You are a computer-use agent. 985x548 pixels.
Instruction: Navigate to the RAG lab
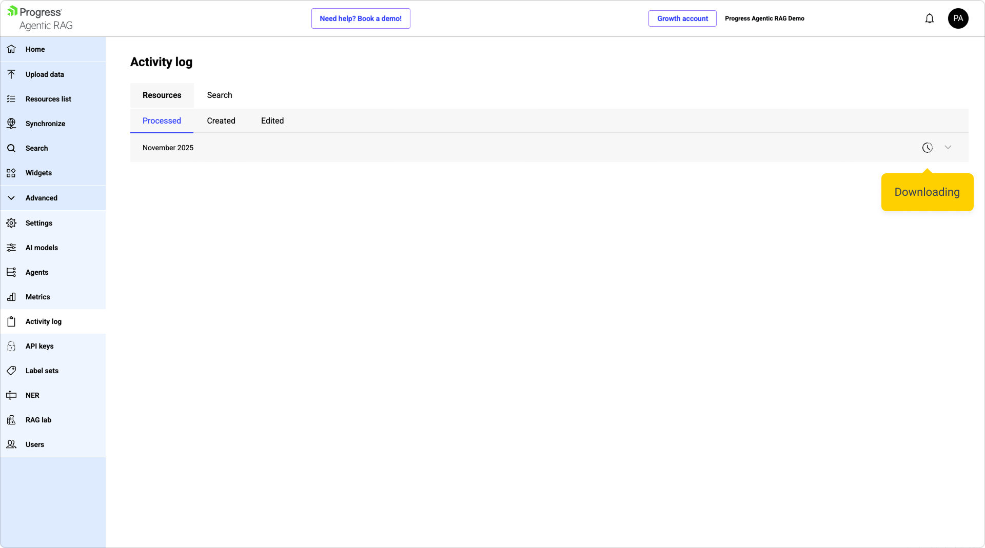coord(38,420)
